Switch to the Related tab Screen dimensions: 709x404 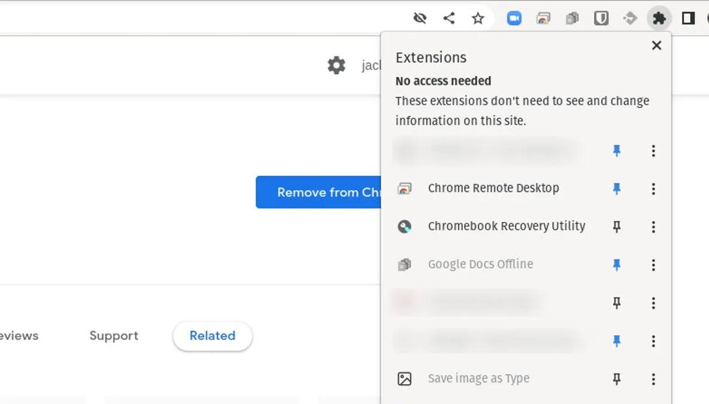tap(212, 336)
